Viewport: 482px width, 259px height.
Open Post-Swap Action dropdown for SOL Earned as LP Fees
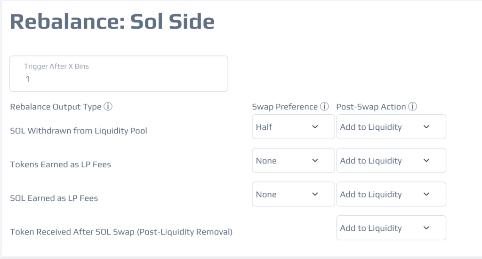(x=391, y=194)
